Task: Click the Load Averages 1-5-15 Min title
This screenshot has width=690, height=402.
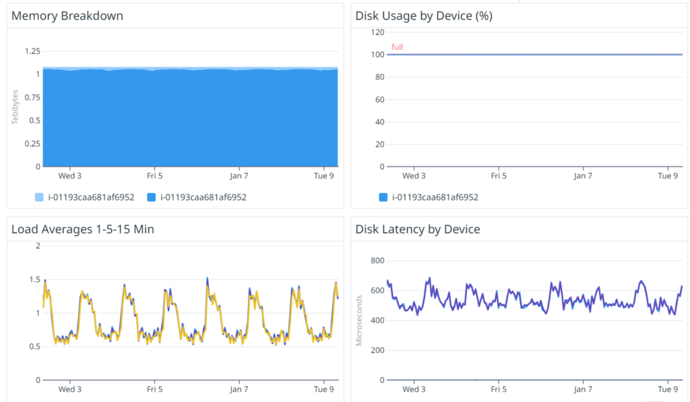Action: point(84,229)
